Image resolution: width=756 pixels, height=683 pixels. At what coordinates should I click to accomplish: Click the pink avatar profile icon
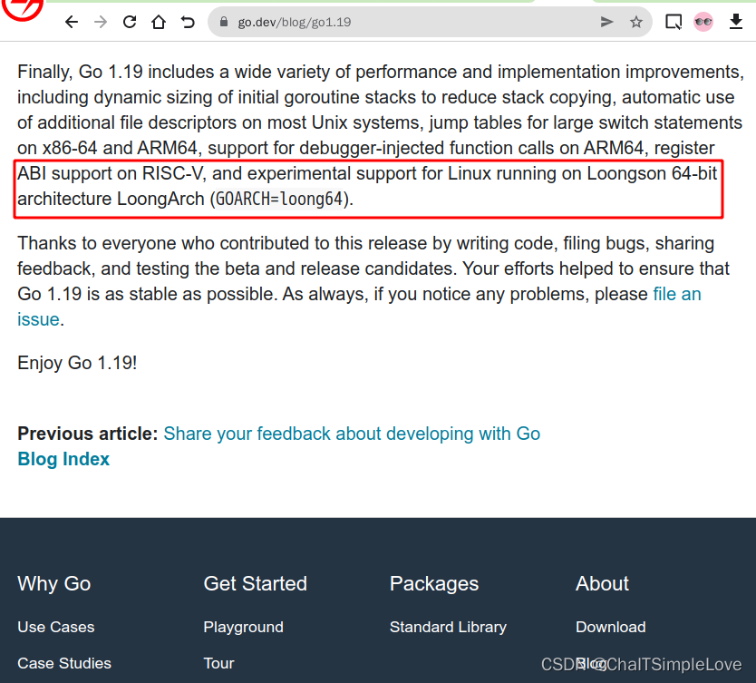tap(703, 22)
